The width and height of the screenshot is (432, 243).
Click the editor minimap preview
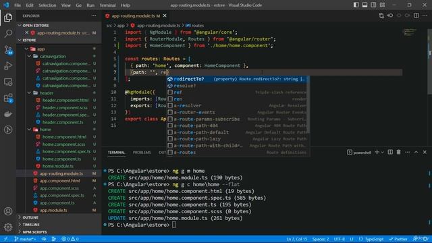tap(410, 32)
